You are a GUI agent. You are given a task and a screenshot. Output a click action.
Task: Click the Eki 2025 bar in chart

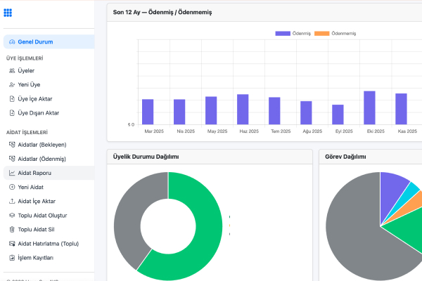(369, 107)
